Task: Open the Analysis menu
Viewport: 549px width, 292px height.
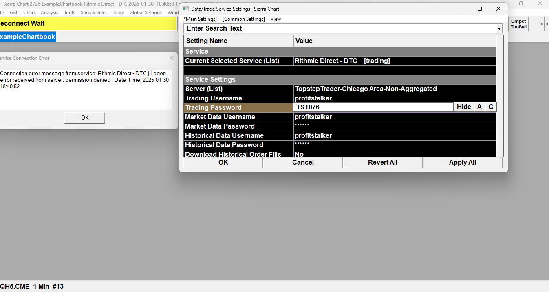Action: (49, 13)
